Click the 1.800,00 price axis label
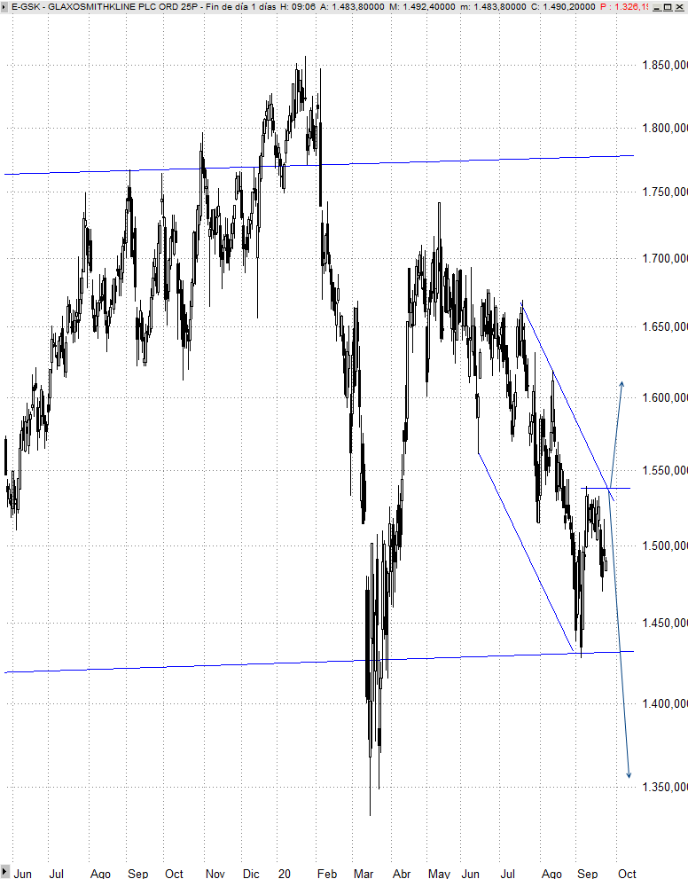Screen dimensions: 688x879 [x=664, y=128]
